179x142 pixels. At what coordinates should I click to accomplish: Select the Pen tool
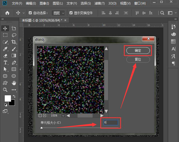14,62
